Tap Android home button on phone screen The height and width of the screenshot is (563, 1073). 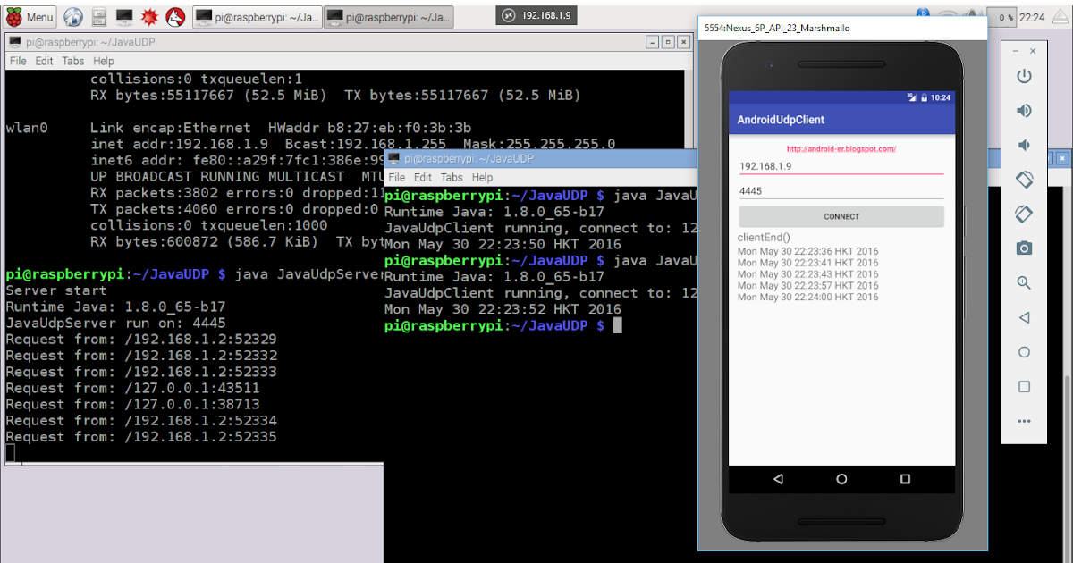[841, 479]
